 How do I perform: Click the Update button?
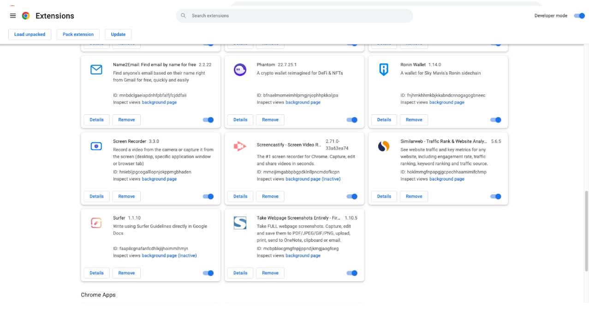[118, 35]
